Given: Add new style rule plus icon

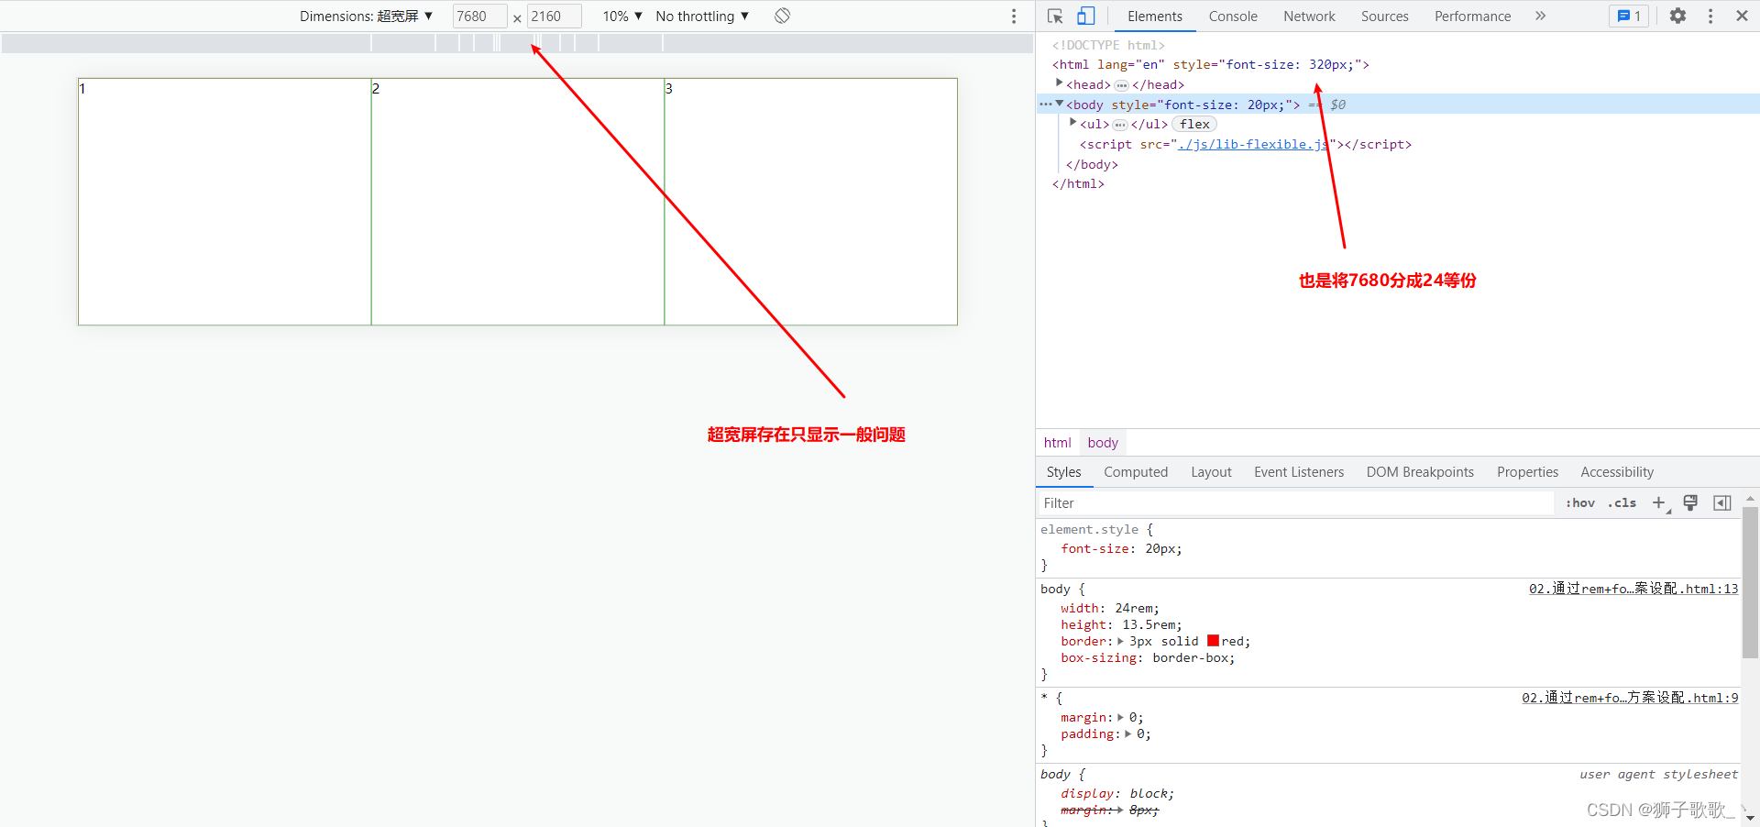Looking at the screenshot, I should click(x=1660, y=502).
